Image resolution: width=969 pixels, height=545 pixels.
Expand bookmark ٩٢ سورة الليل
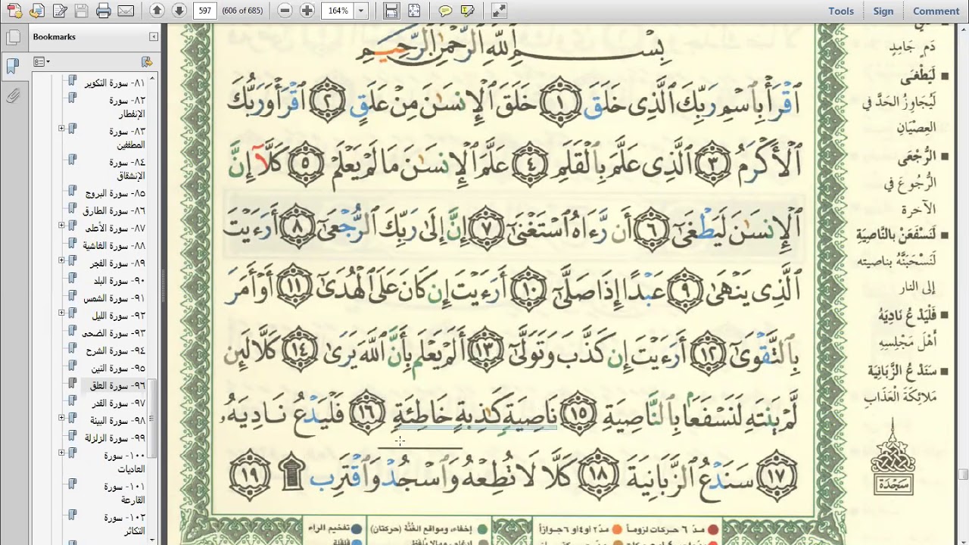point(61,313)
